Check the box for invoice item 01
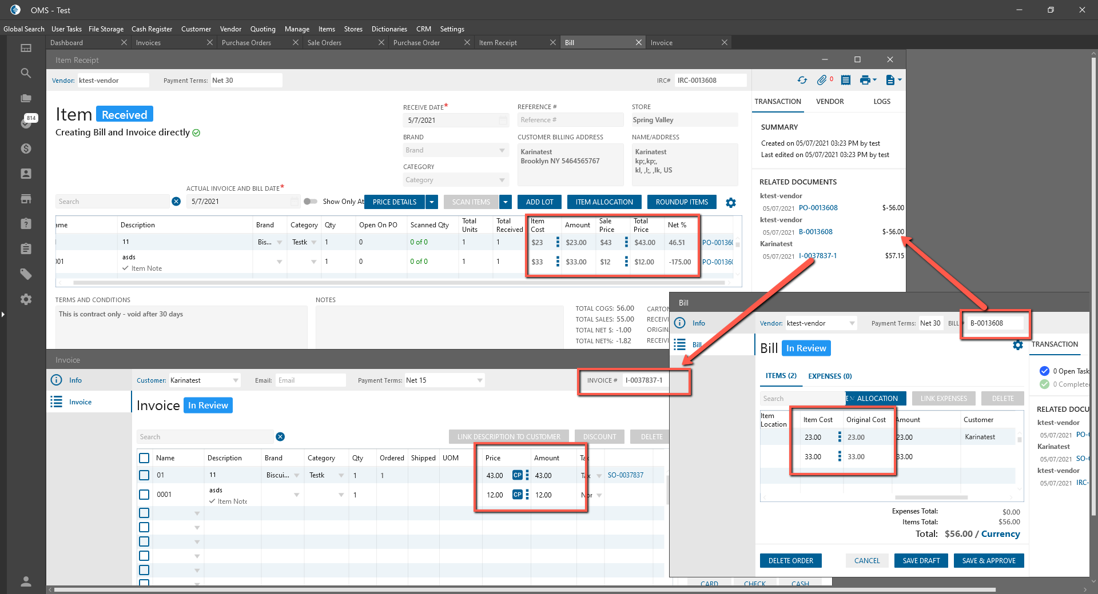Image resolution: width=1098 pixels, height=594 pixels. coord(144,475)
